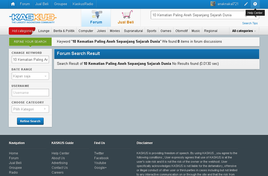Open the anaknakal721 profile avatar
Image resolution: width=268 pixels, height=176 pixels.
coord(213,4)
